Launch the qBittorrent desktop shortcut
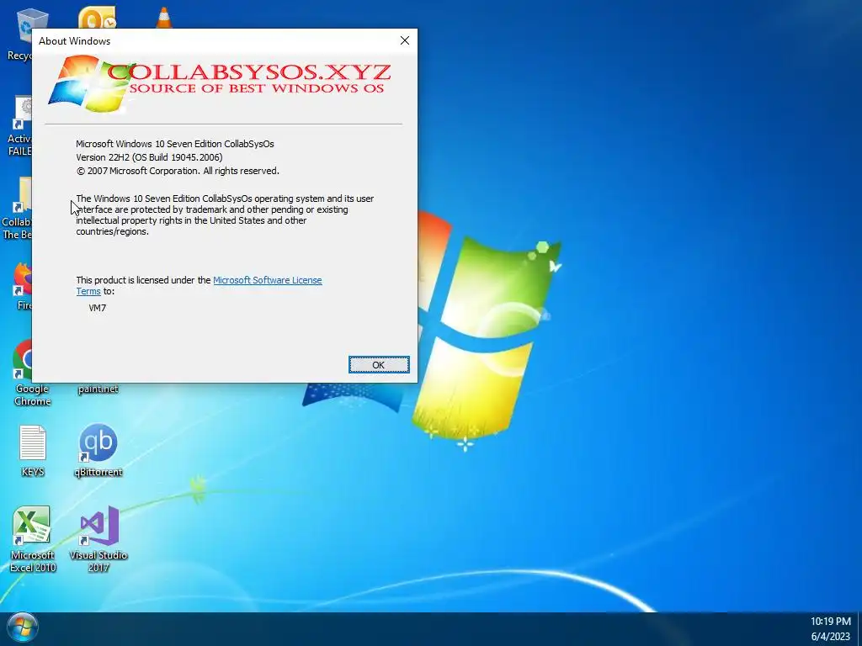 coord(98,451)
